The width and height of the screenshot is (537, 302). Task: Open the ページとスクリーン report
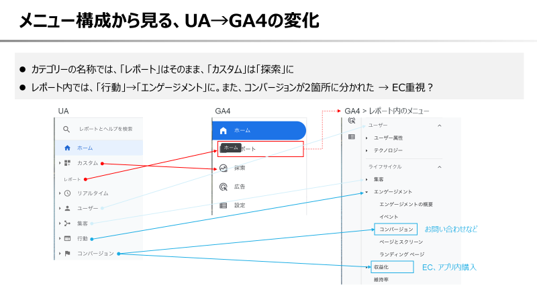[x=400, y=242]
